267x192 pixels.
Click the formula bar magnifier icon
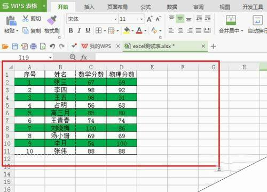[73, 57]
